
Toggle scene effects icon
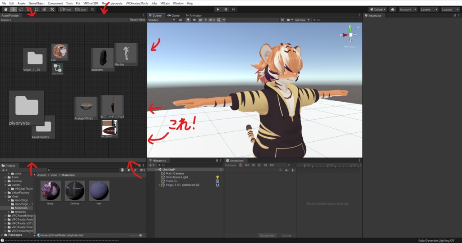click(200, 20)
